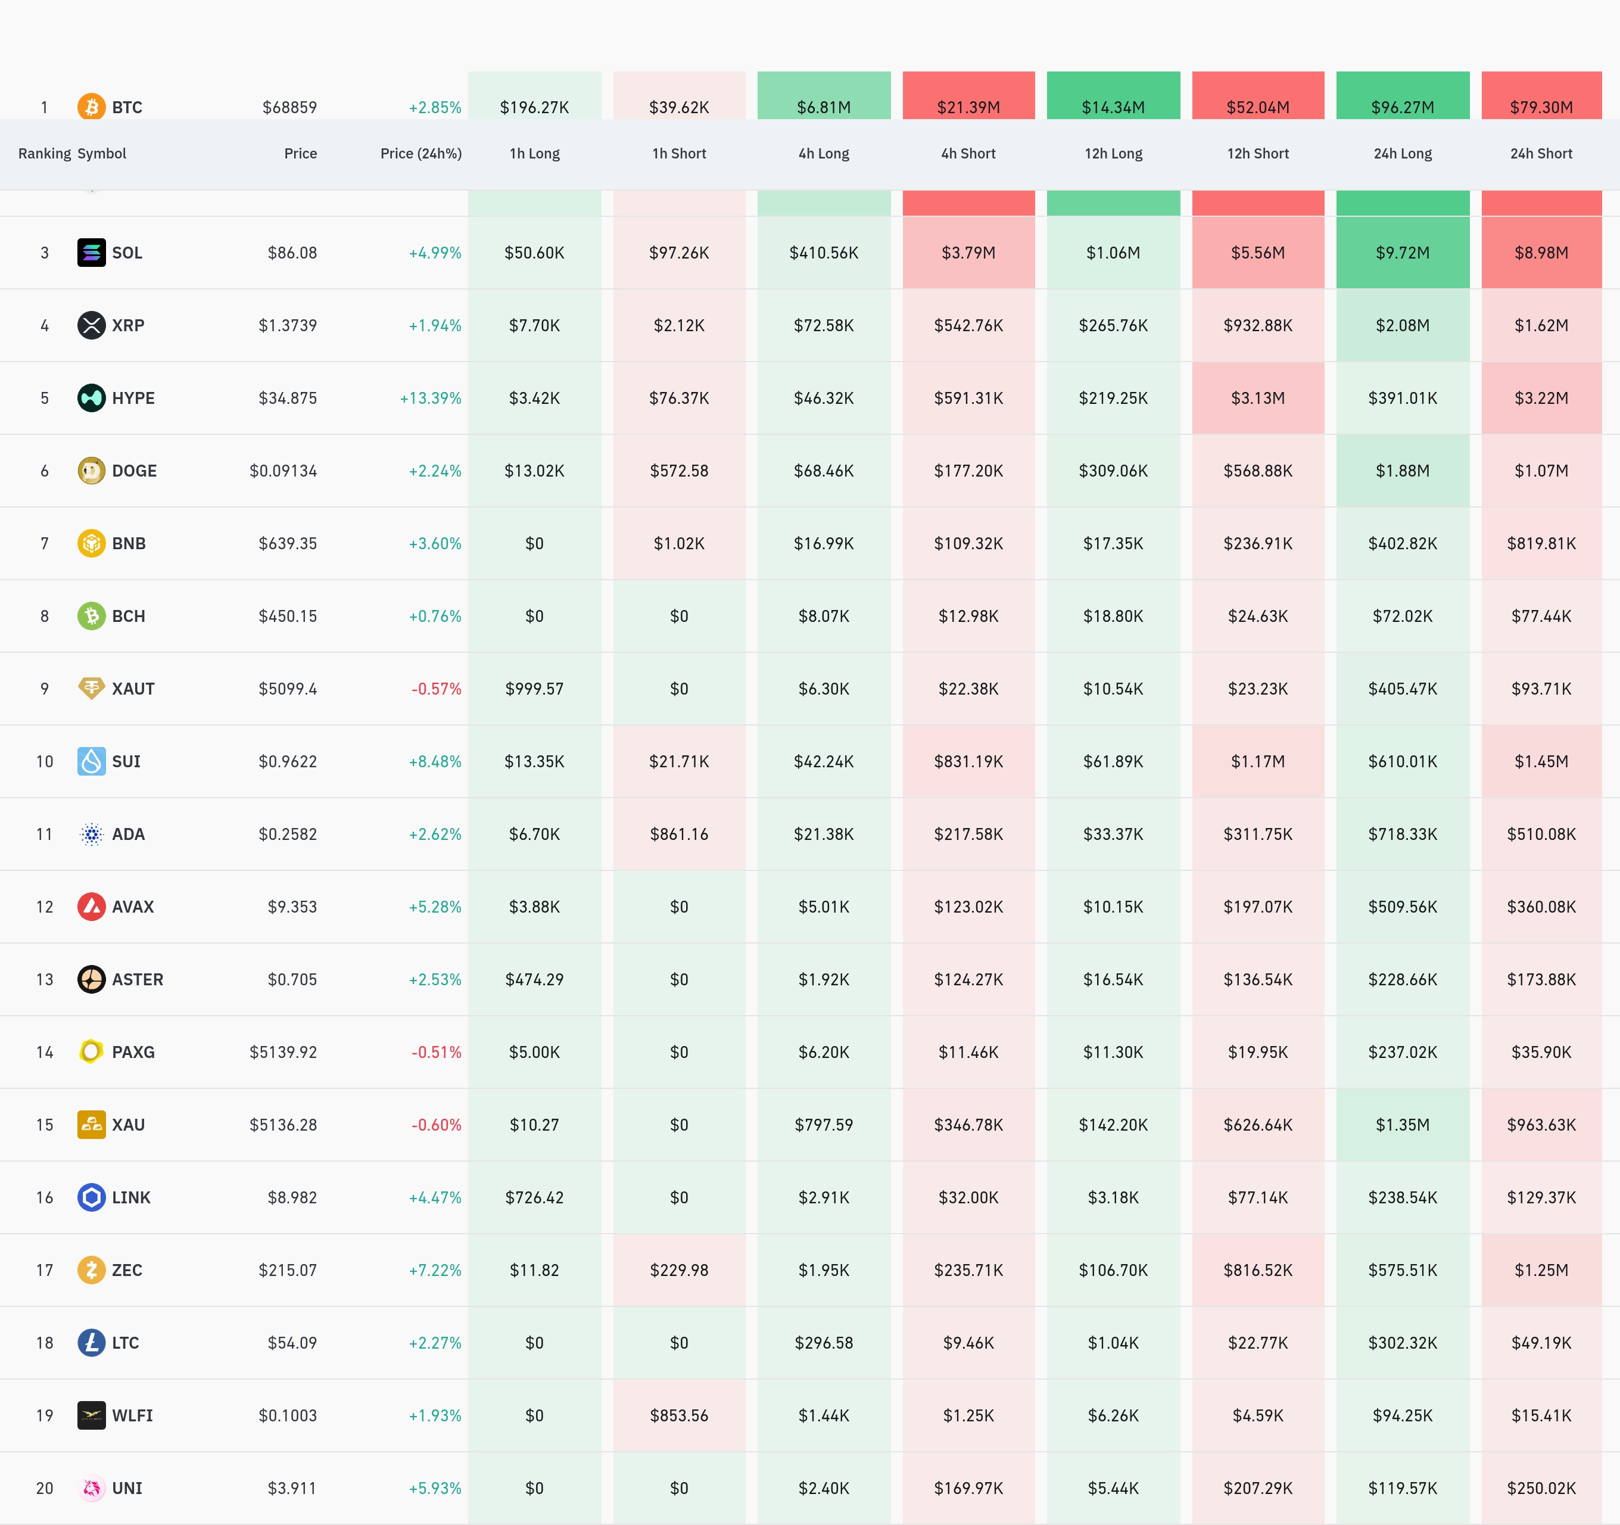Sort by Ranking column header
The image size is (1620, 1525).
tap(44, 153)
